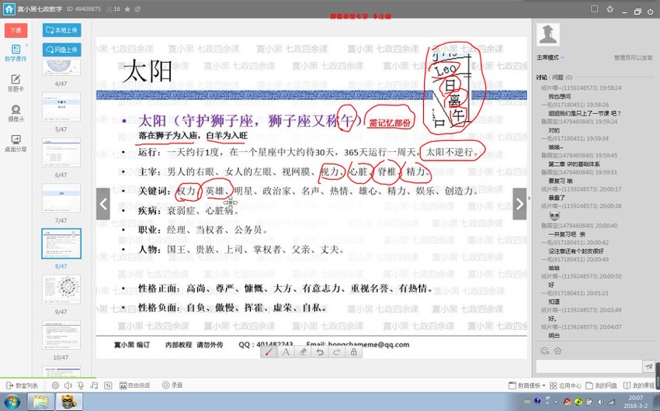Click the pin icon in top right
Image resolution: width=660 pixels, height=411 pixels.
coord(610,9)
